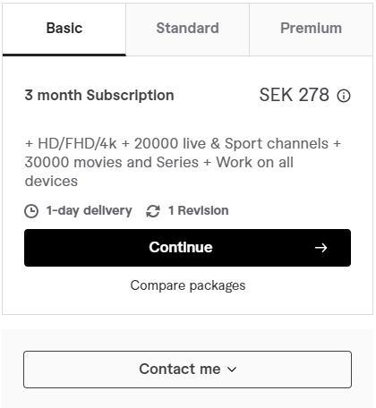Click the arrow icon on Continue
Viewport: 376px width, 408px height.
point(320,248)
